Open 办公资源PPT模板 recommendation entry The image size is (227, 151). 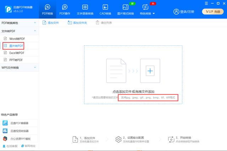pyautogui.click(x=19, y=139)
